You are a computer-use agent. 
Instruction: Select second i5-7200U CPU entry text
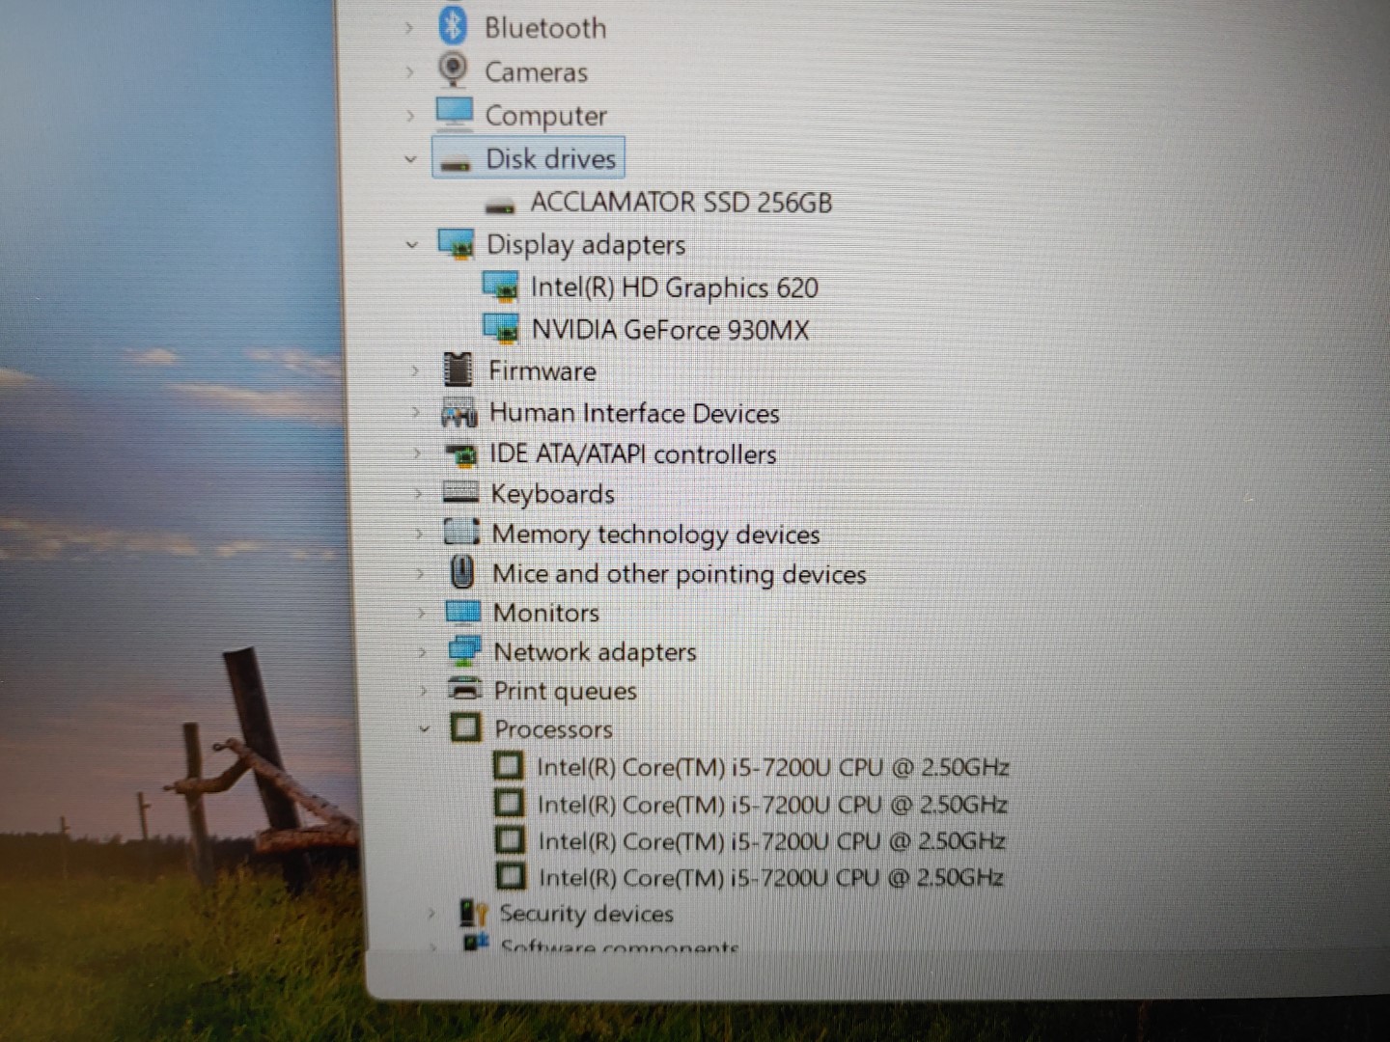[x=772, y=805]
